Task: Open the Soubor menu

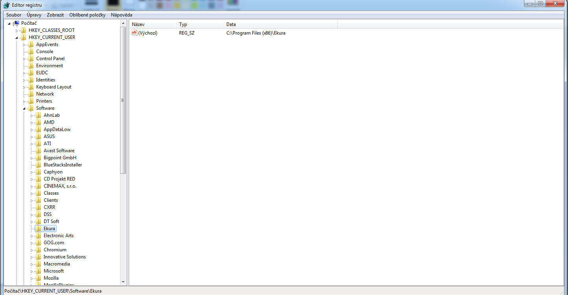Action: [14, 15]
